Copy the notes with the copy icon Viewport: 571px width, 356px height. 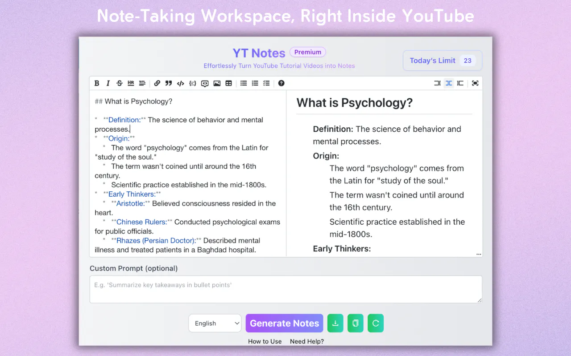click(x=356, y=324)
